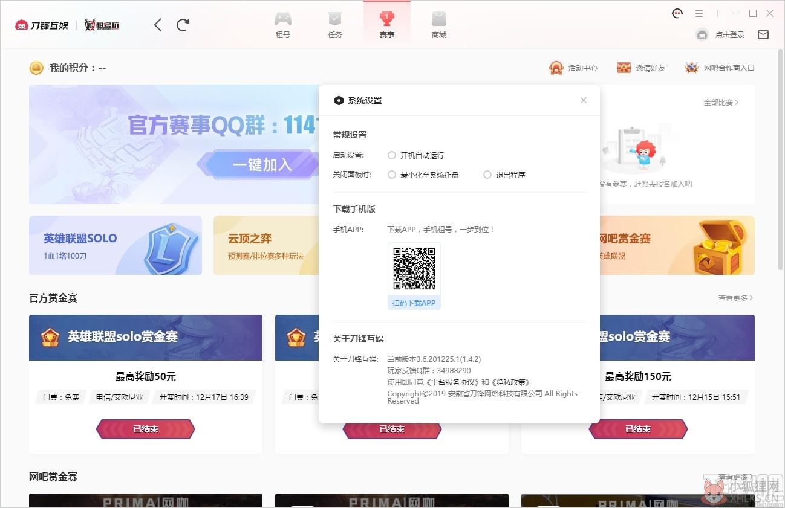Click the 活动中心 icon
Screen dimensions: 785x508
click(556, 68)
